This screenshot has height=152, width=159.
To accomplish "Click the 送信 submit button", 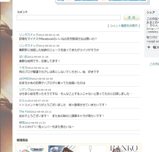I will (131, 18).
